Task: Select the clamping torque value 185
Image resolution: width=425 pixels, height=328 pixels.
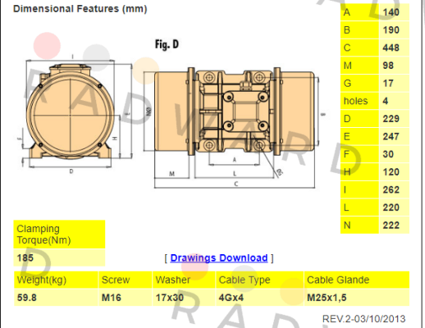Action: [x=25, y=257]
